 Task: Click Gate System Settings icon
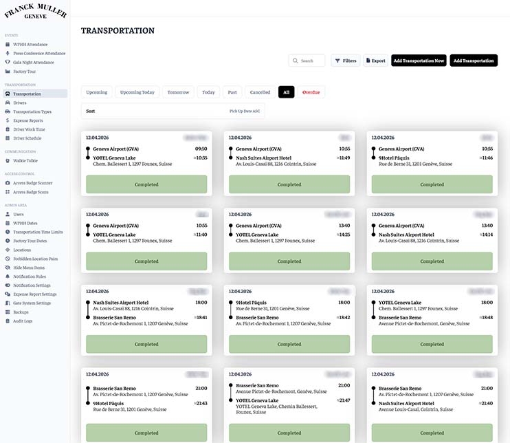pyautogui.click(x=8, y=303)
